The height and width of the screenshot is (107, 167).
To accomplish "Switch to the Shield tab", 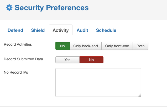I will pos(38,30).
